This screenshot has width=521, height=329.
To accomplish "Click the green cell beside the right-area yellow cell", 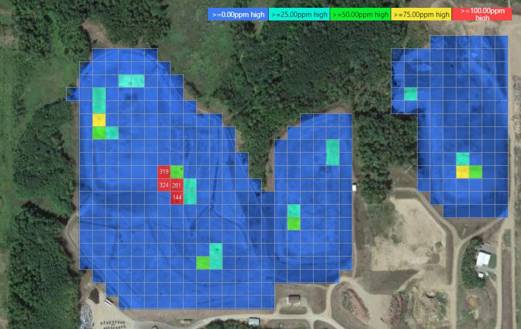I will (475, 172).
